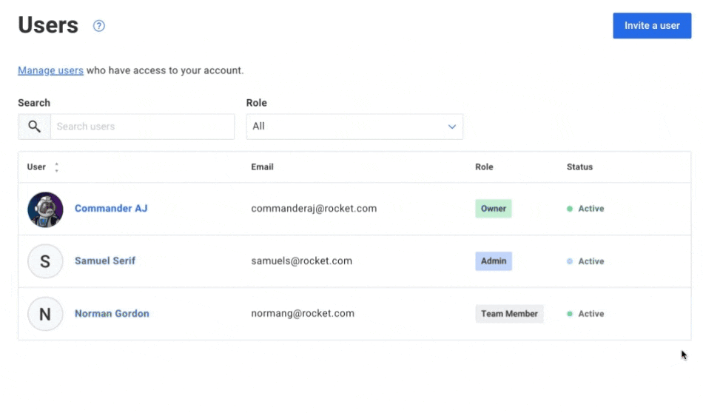Expand Role dropdown using chevron arrow
Screen dimensions: 703x413
(452, 127)
